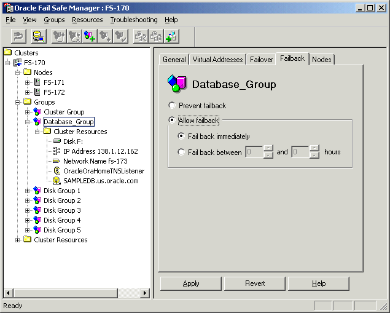This screenshot has width=390, height=313.
Task: Select Disk Group 4 label in the tree
Action: [62, 220]
